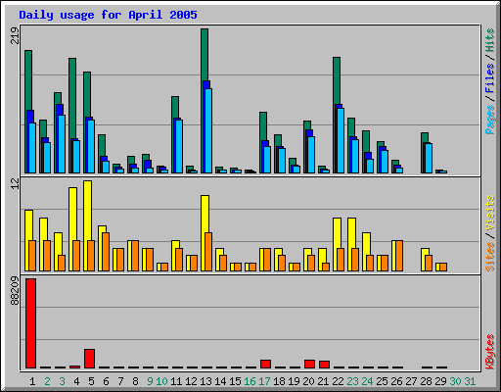Image resolution: width=501 pixels, height=392 pixels.
Task: Click the day 5 axis label
Action: pos(91,381)
